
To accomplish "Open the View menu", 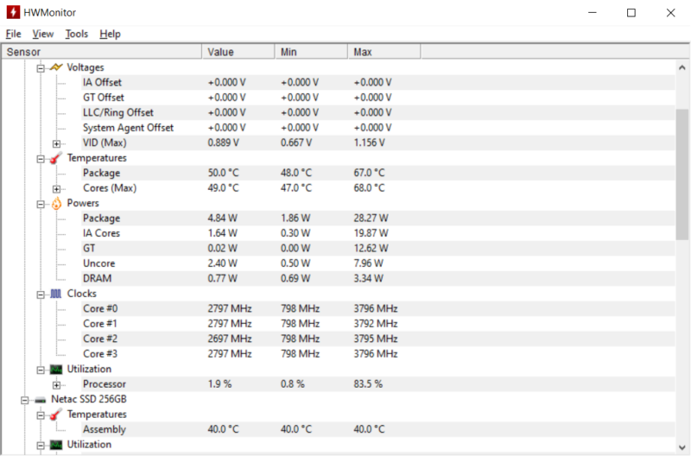I will pos(43,34).
